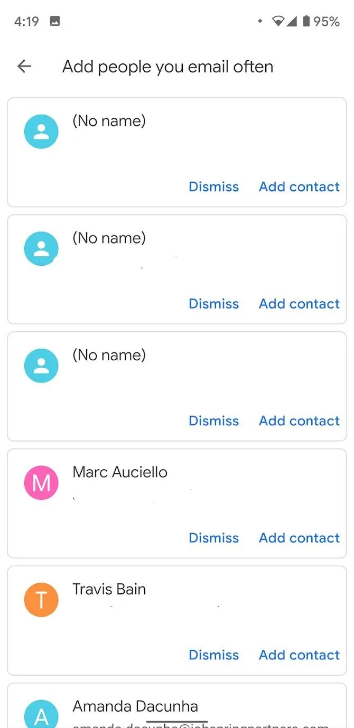Tap the first (No name) avatar icon
The height and width of the screenshot is (728, 354).
click(41, 132)
